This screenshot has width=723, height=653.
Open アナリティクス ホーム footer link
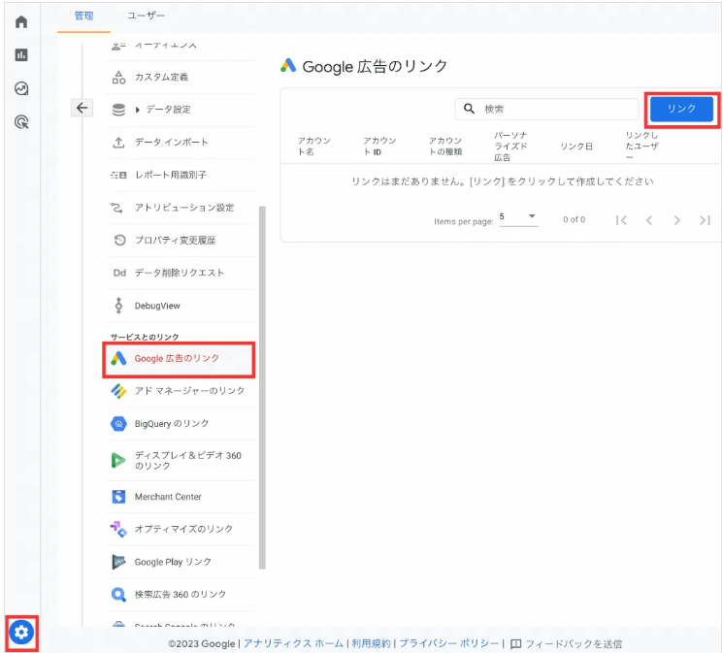tap(293, 643)
